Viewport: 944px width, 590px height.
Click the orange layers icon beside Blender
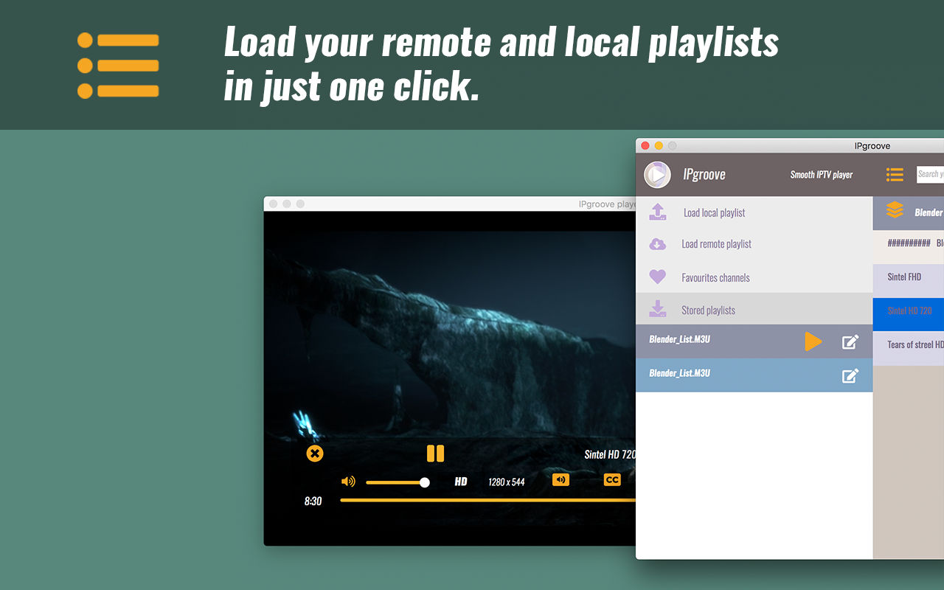pos(895,210)
